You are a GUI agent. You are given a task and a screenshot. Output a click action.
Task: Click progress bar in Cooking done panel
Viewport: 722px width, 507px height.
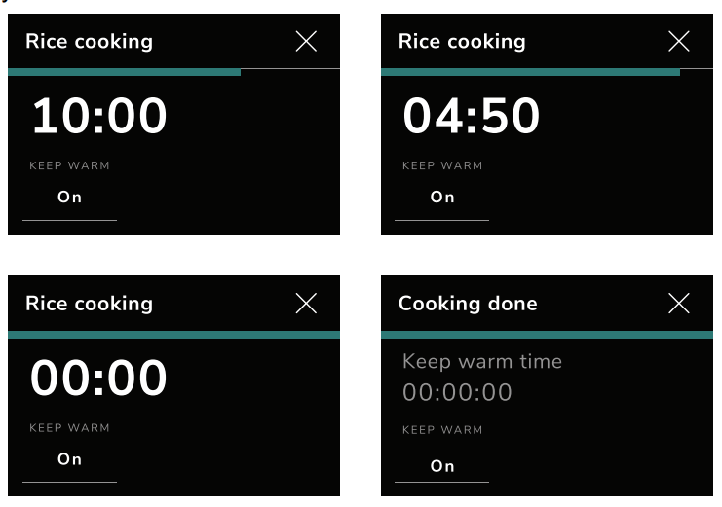pos(547,334)
